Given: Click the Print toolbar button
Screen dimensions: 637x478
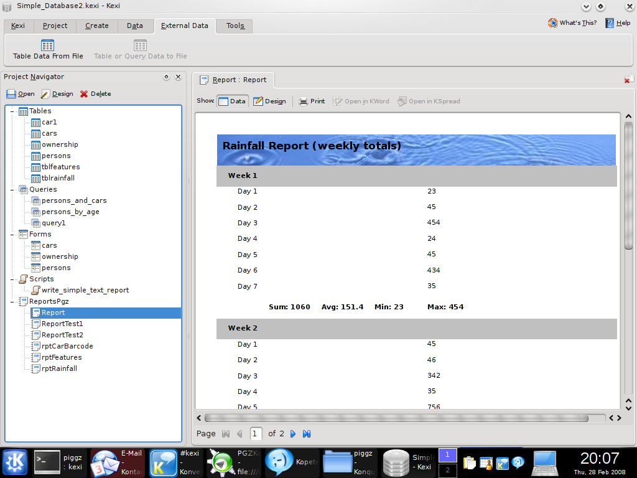Looking at the screenshot, I should point(312,101).
